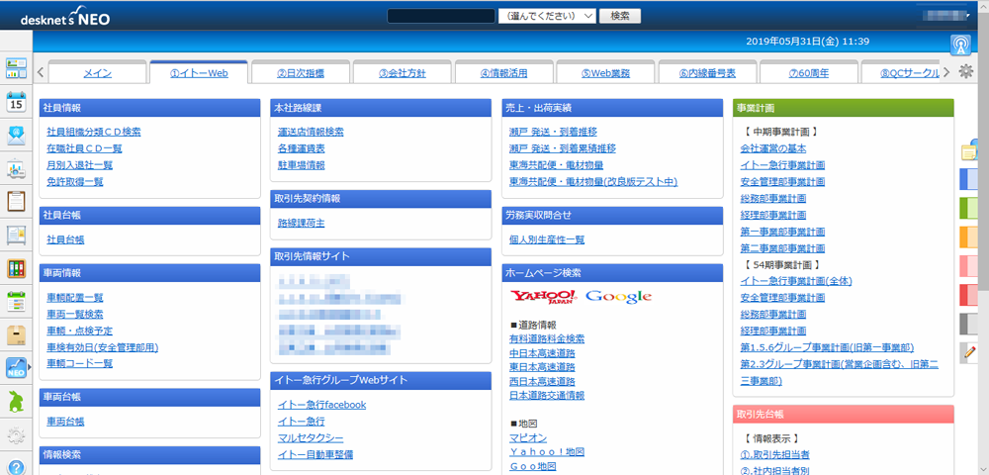Open the binder cabinet icon in sidebar

pyautogui.click(x=16, y=268)
